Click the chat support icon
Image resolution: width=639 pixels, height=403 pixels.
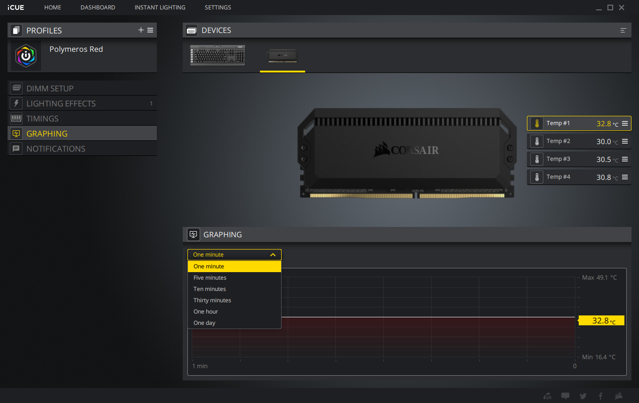click(566, 396)
